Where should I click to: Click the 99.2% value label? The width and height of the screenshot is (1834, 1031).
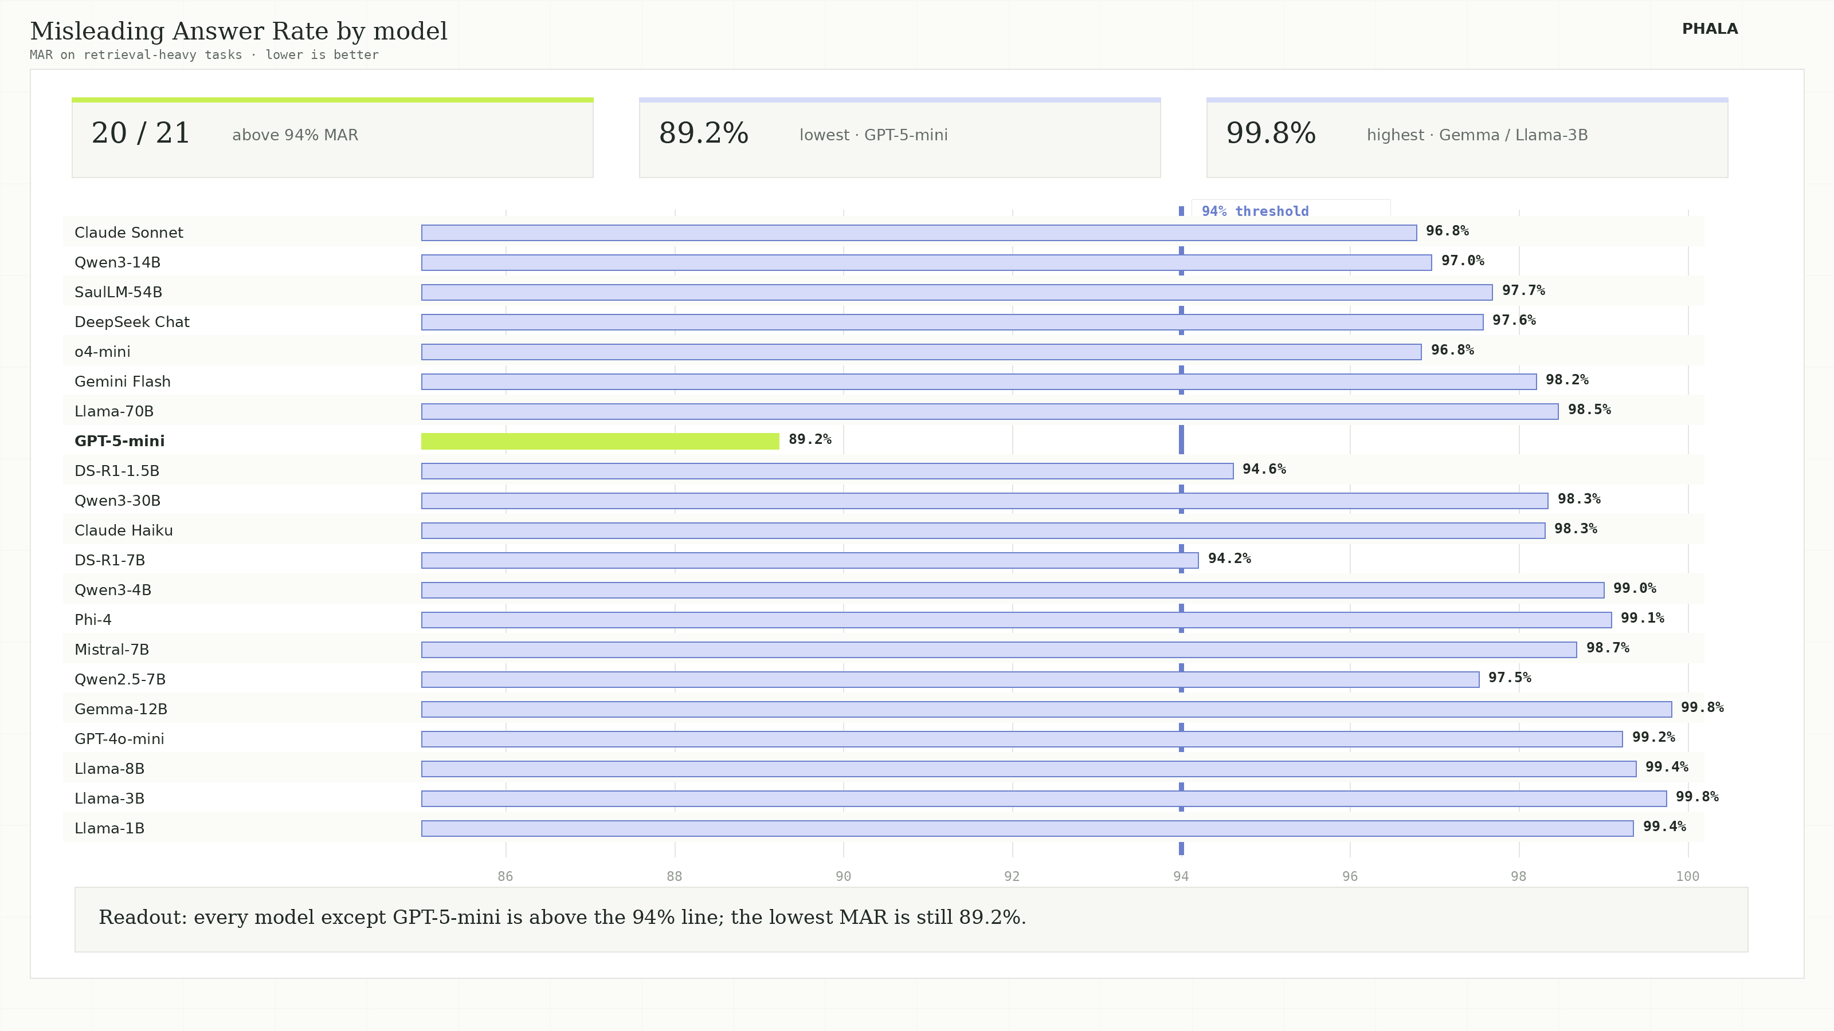click(x=1653, y=738)
